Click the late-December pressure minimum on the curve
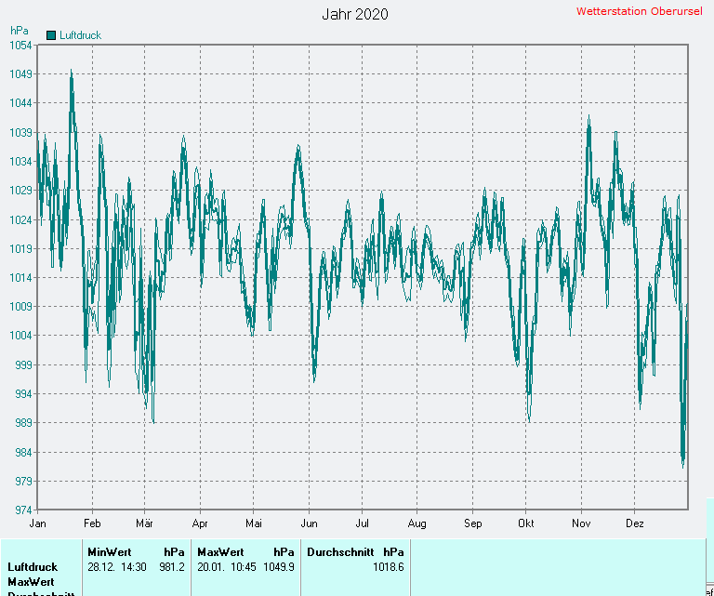Image resolution: width=714 pixels, height=596 pixels. point(683,465)
